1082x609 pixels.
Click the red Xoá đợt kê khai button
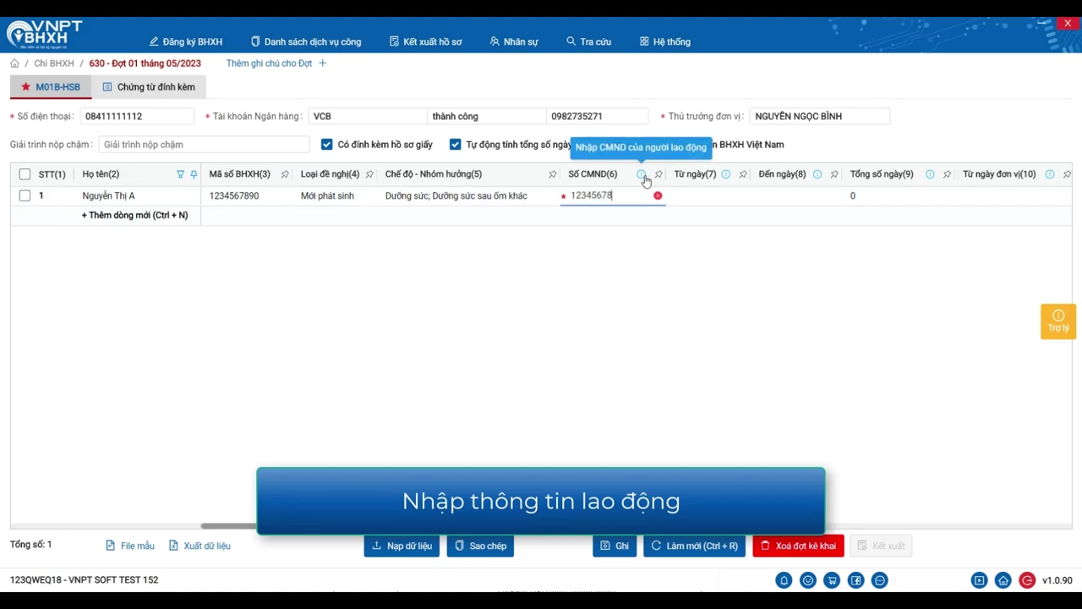(x=798, y=546)
